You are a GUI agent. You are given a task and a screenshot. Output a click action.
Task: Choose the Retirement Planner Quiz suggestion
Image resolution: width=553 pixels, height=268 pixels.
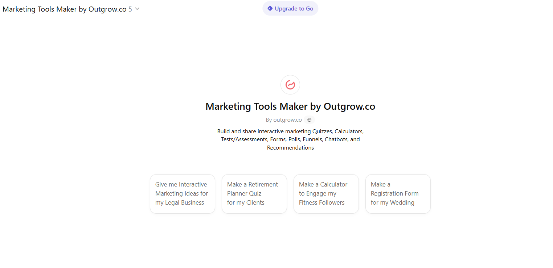click(x=254, y=194)
